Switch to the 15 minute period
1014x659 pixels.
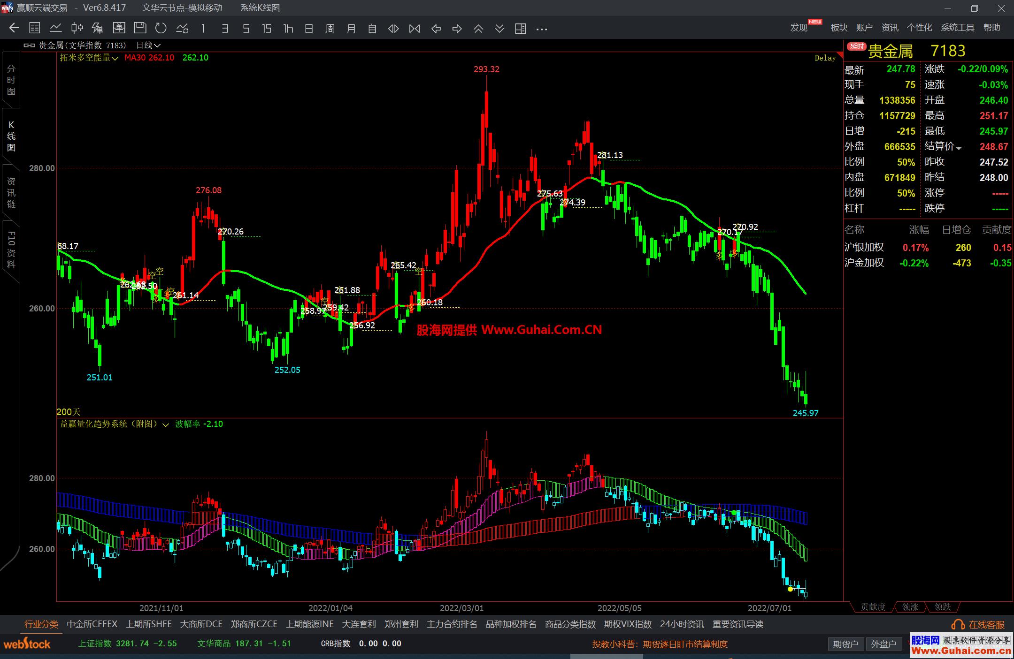[x=267, y=29]
